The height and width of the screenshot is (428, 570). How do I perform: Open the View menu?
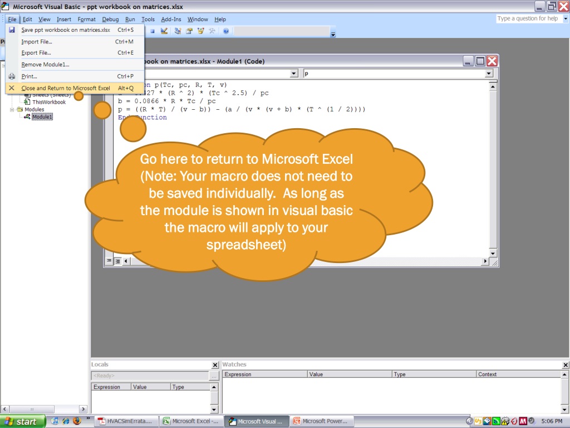point(45,20)
